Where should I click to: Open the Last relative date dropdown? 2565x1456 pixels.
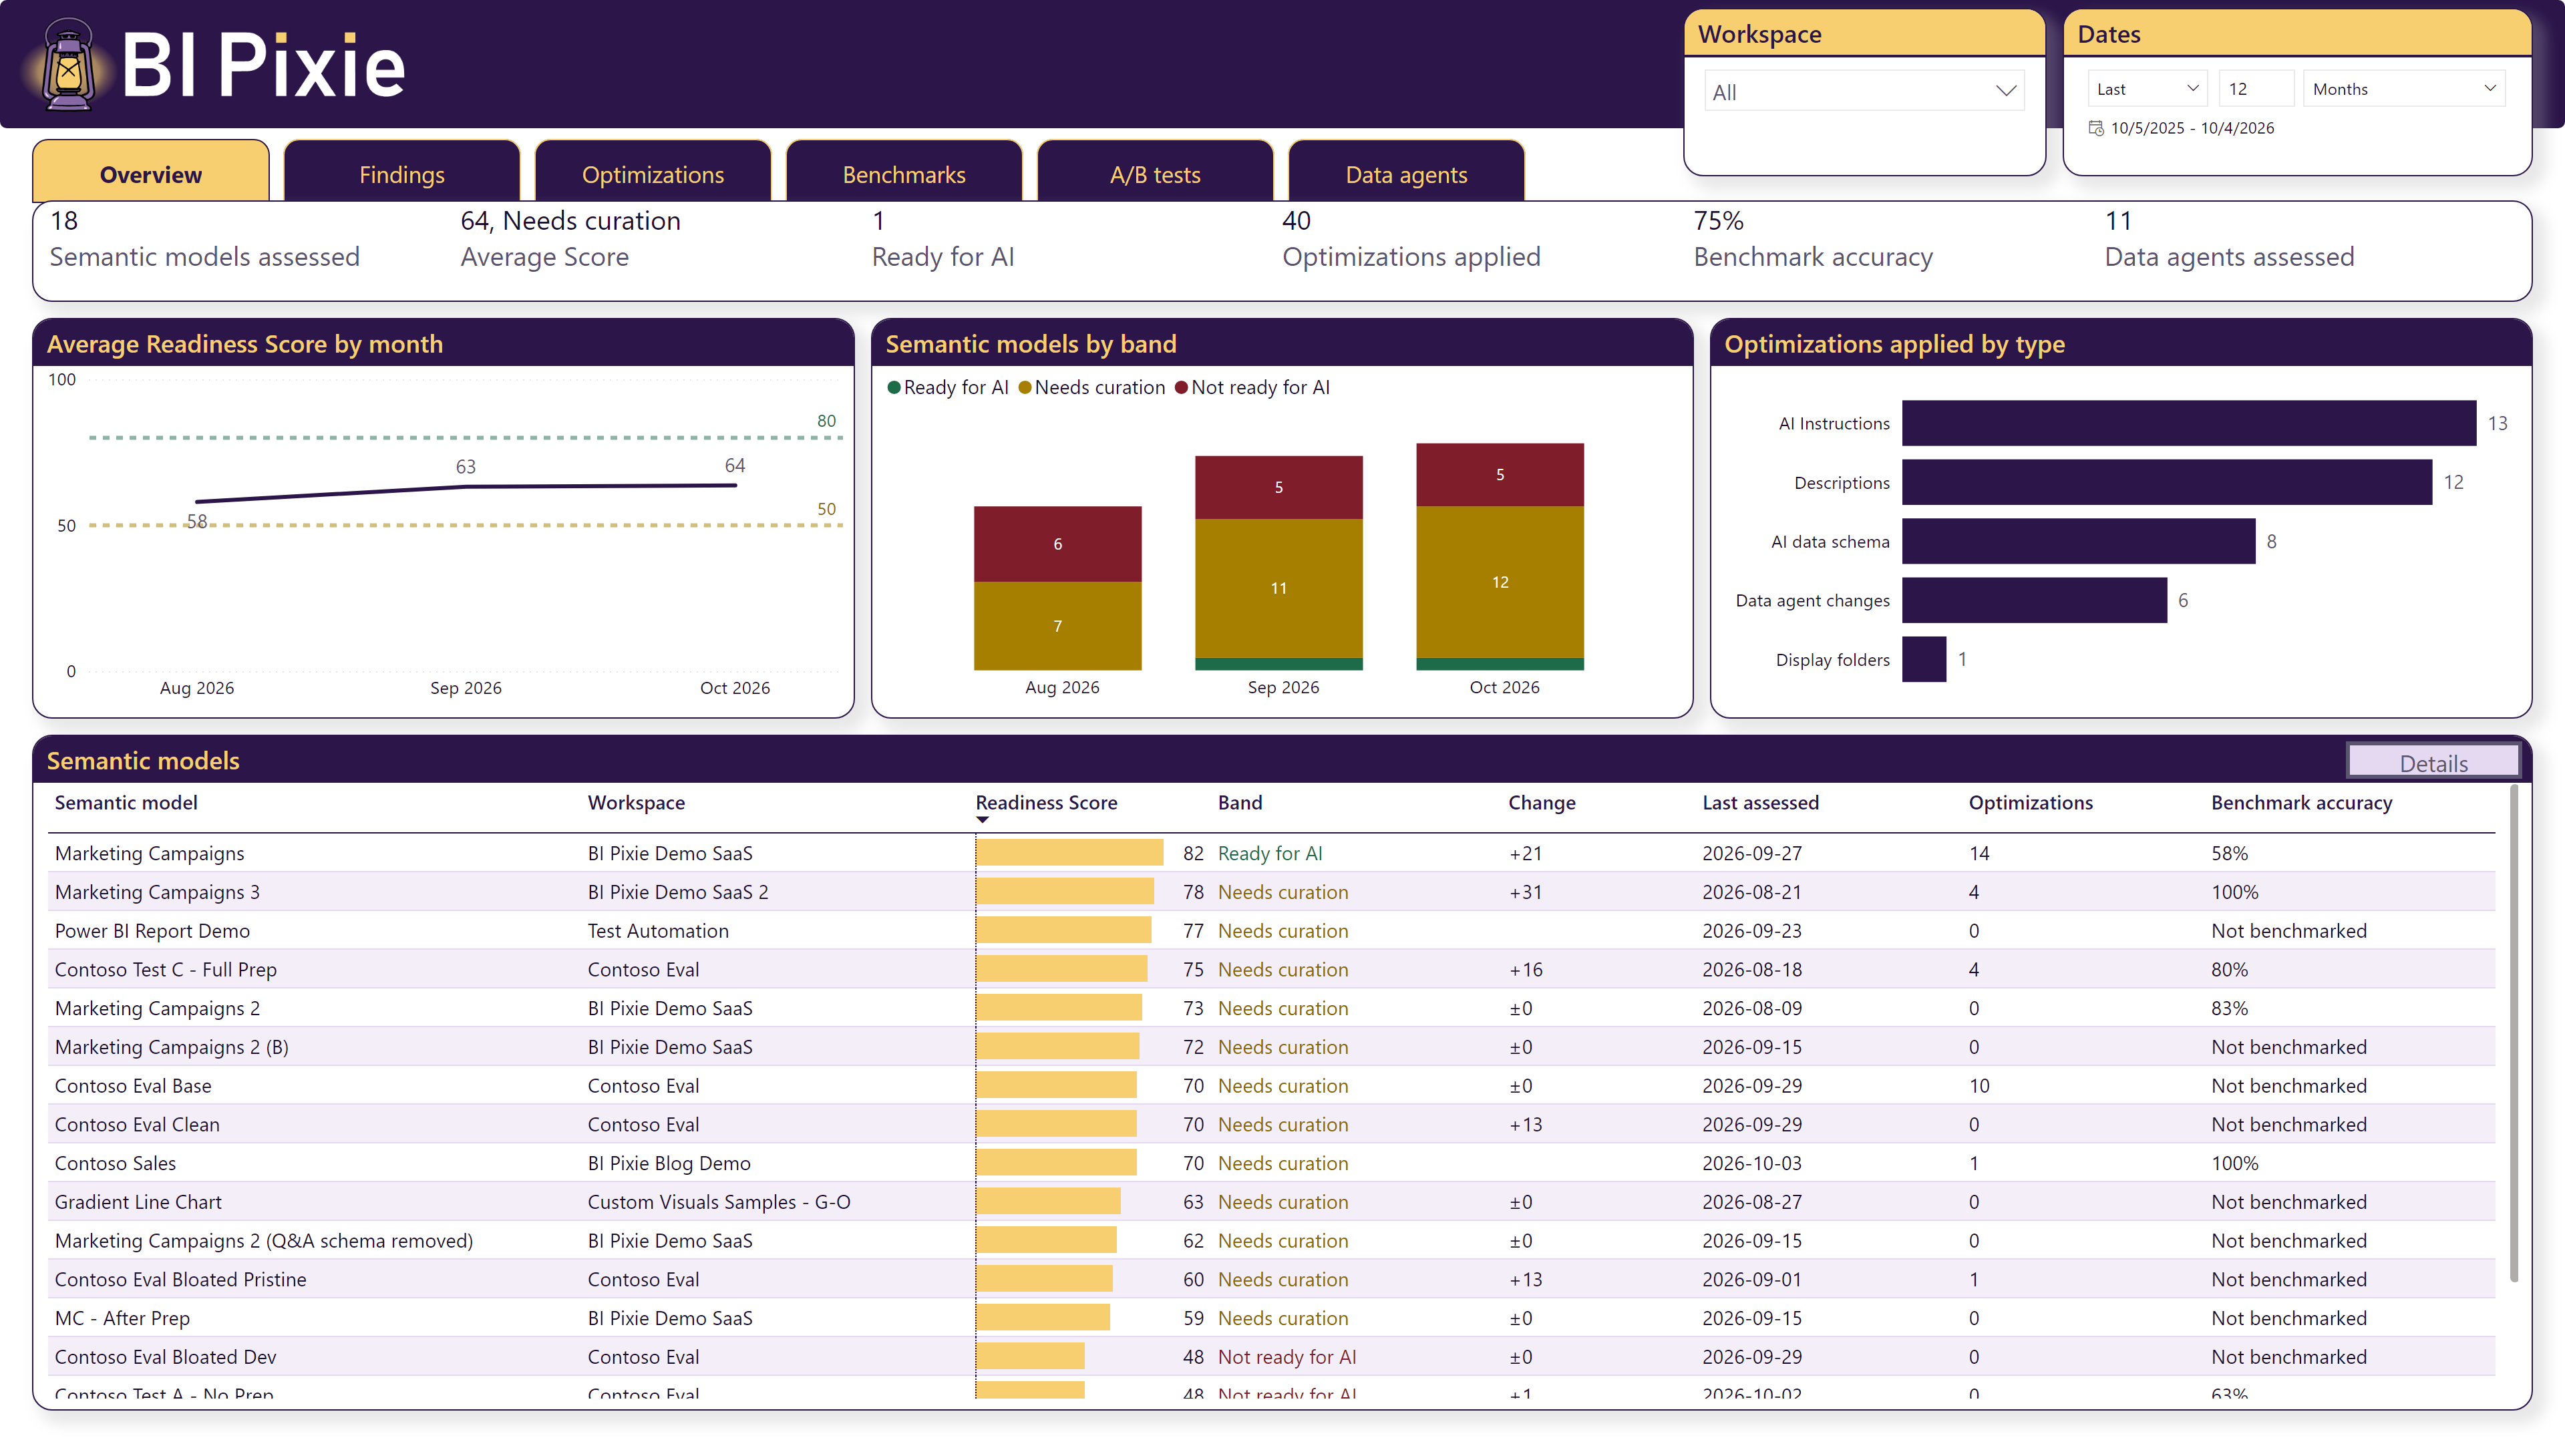coord(2147,89)
